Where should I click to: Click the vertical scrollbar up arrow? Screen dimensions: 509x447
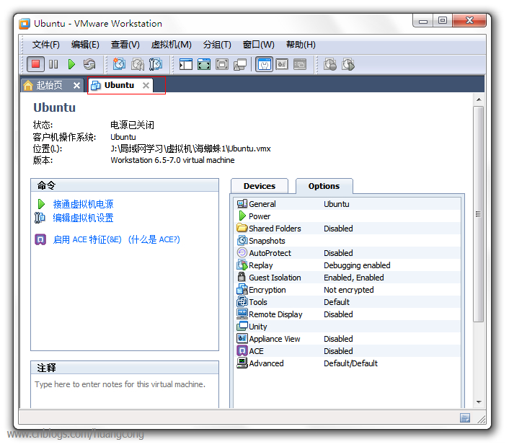coord(479,99)
